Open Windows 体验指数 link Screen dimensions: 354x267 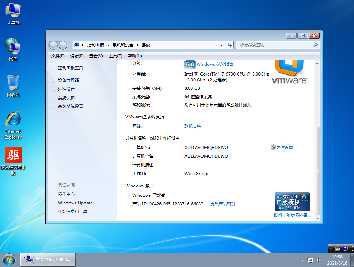point(215,64)
